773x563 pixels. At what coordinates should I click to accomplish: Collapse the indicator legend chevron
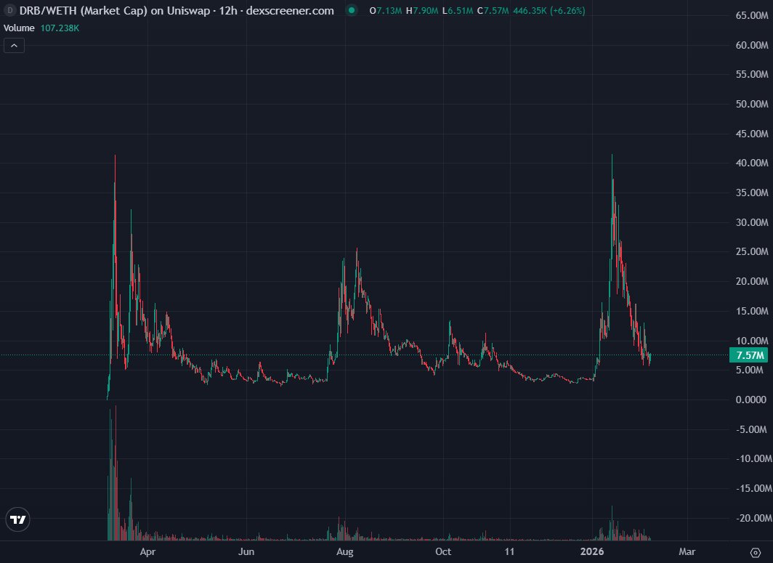tap(14, 46)
